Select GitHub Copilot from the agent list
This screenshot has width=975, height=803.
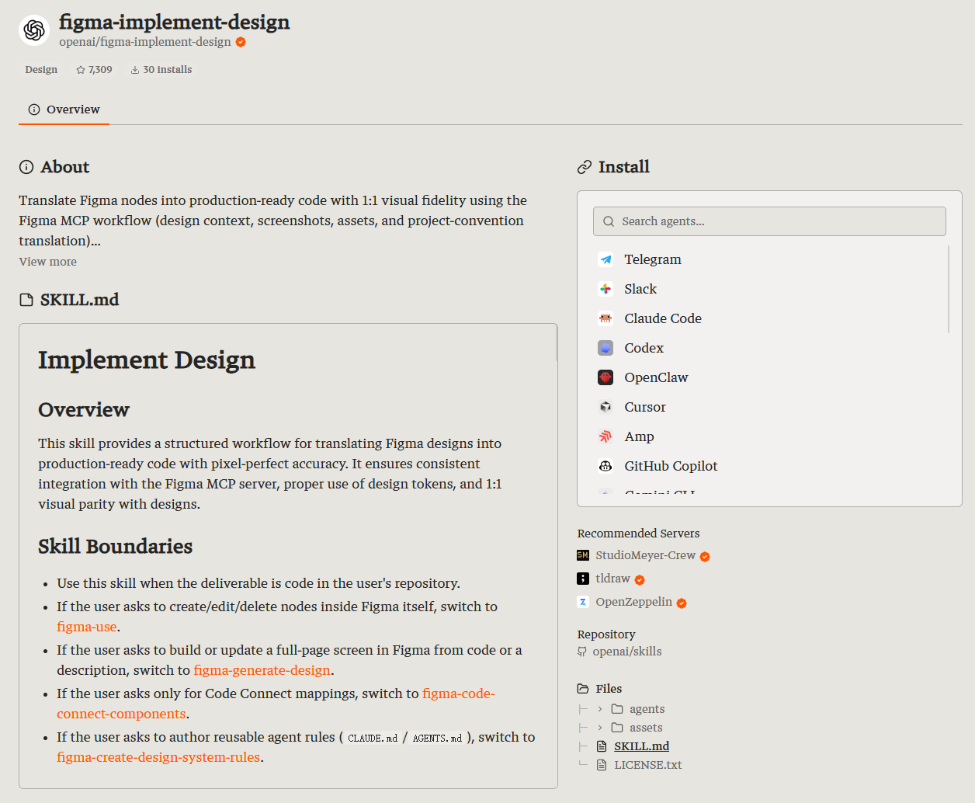pos(770,466)
